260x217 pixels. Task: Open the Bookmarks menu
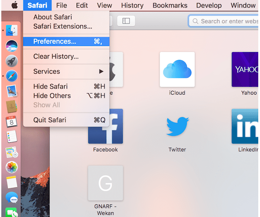(x=170, y=5)
